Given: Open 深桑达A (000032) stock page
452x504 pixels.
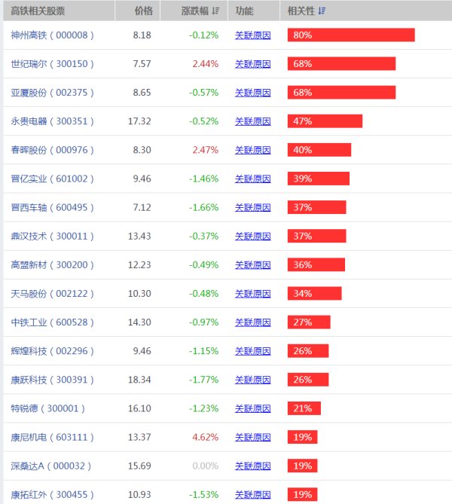Looking at the screenshot, I should point(50,466).
